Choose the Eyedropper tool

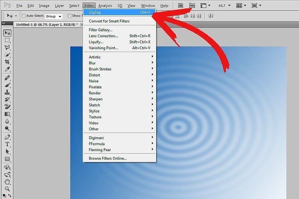[x=7, y=69]
